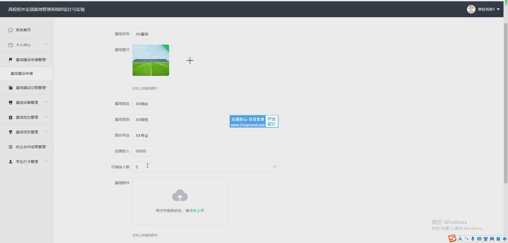508x243 pixels.
Task: Expand the 基地岗位管理 chevron
Action: coord(46,117)
